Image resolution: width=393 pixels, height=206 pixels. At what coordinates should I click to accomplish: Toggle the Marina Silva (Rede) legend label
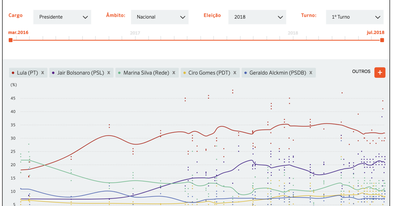pyautogui.click(x=146, y=73)
